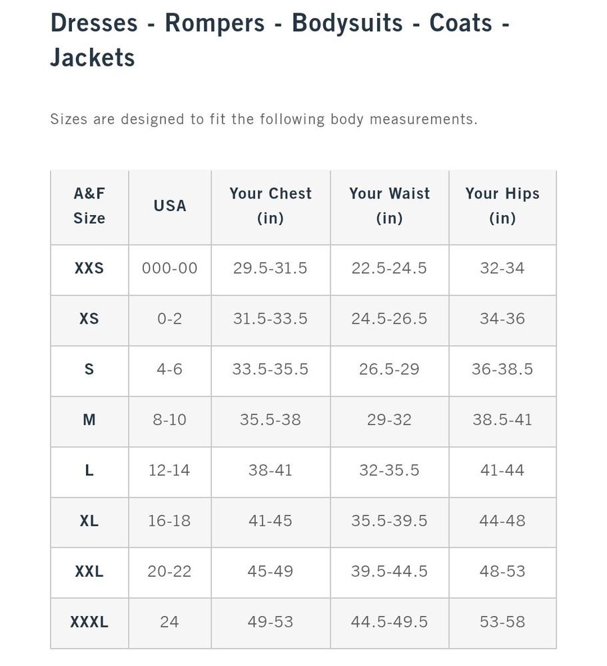The height and width of the screenshot is (666, 607).
Task: Select the Your Hips (in) header
Action: point(502,206)
